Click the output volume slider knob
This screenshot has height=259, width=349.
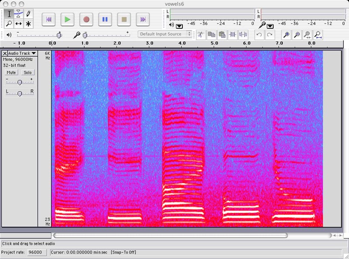(x=59, y=35)
